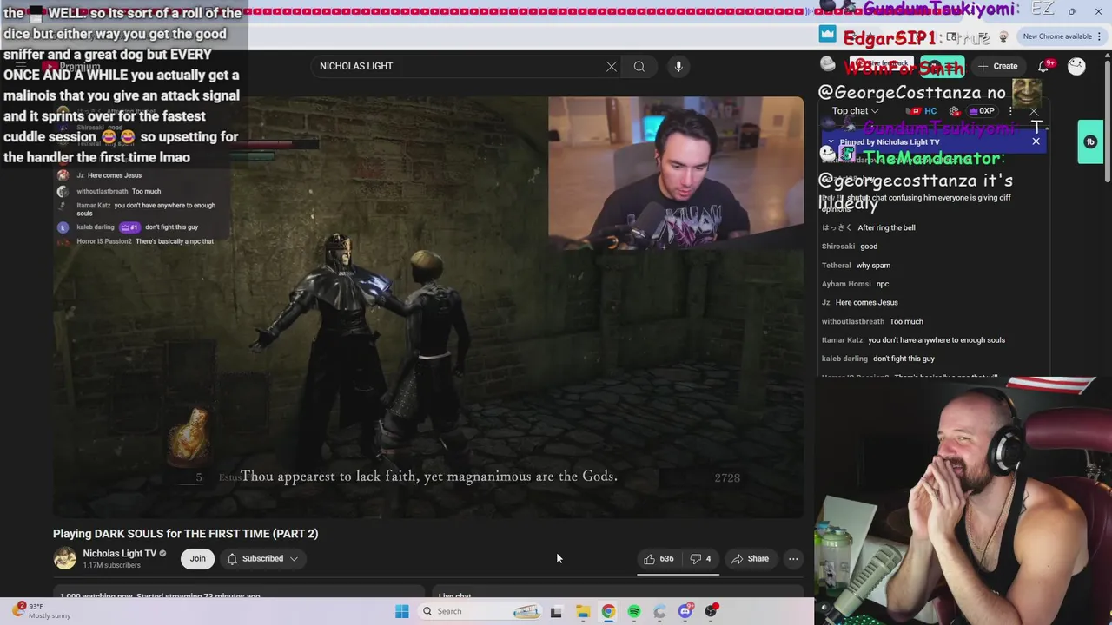Expand the Top chat dropdown
Screen dimensions: 1112x625
(x=855, y=111)
